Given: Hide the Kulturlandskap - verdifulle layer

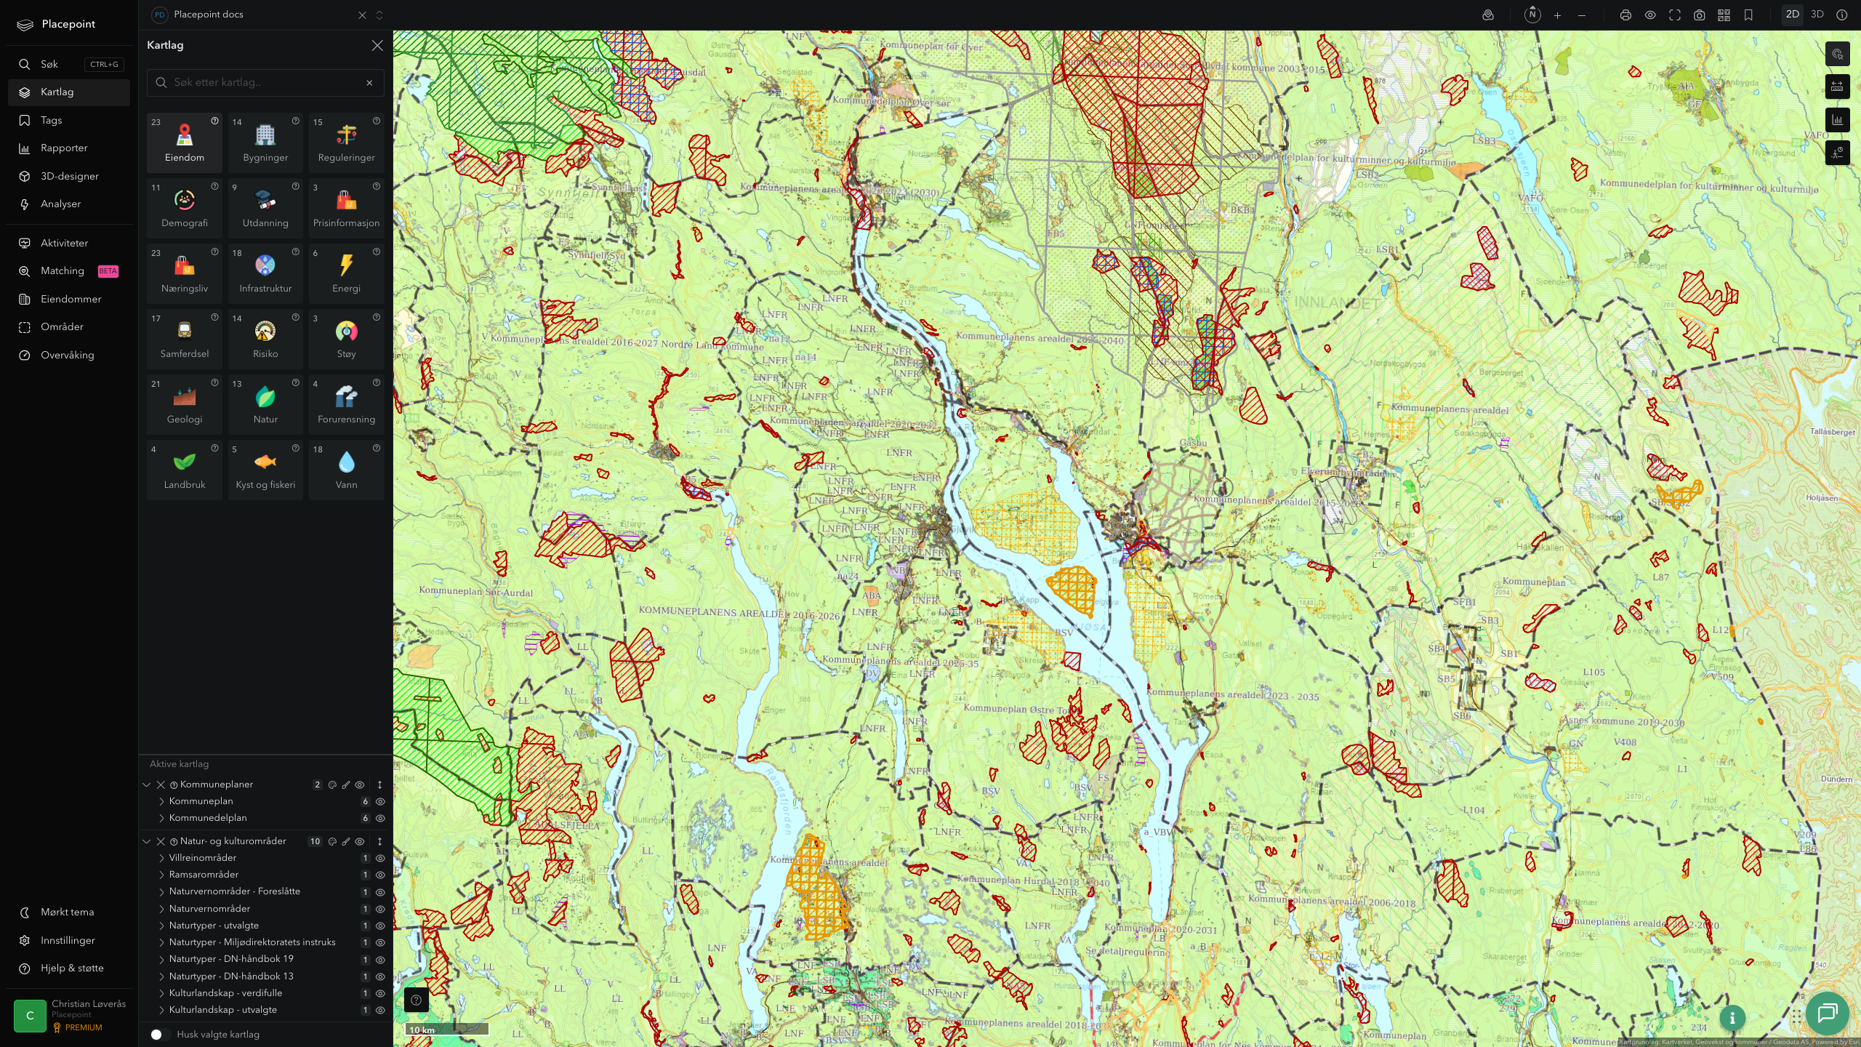Looking at the screenshot, I should [x=380, y=994].
